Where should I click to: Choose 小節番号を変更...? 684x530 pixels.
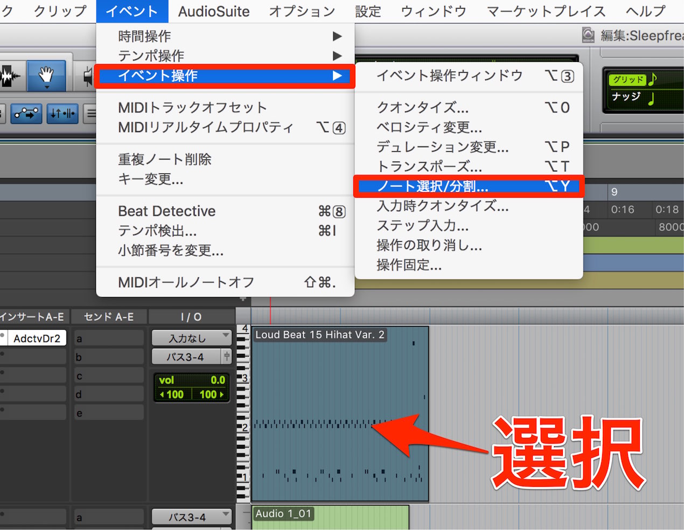(225, 250)
